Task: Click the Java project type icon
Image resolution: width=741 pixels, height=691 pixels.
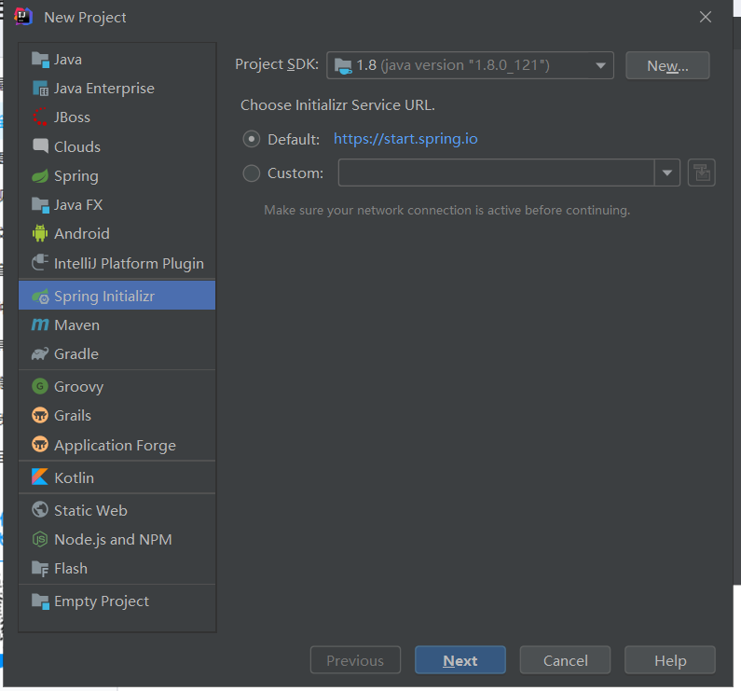Action: coord(40,60)
